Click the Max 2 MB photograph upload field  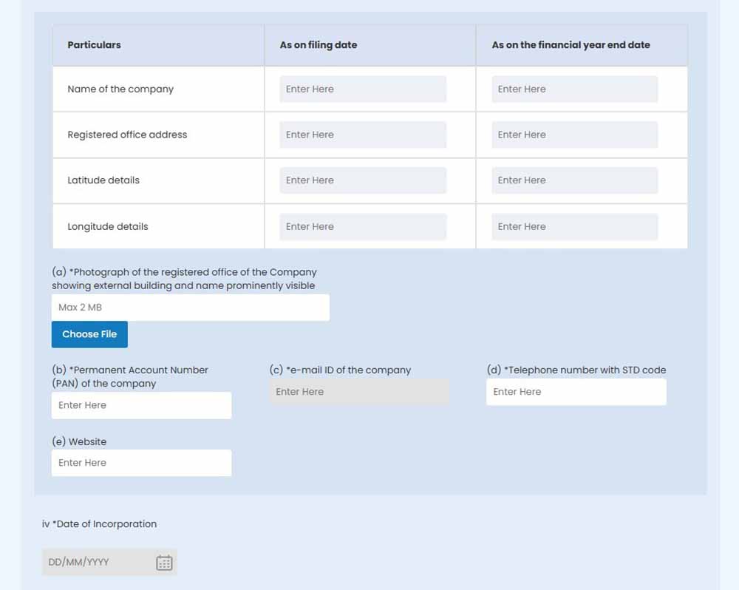(x=190, y=308)
